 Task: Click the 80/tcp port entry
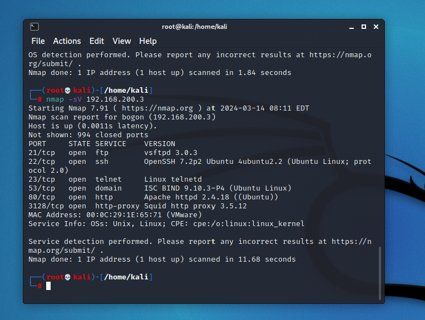42,197
